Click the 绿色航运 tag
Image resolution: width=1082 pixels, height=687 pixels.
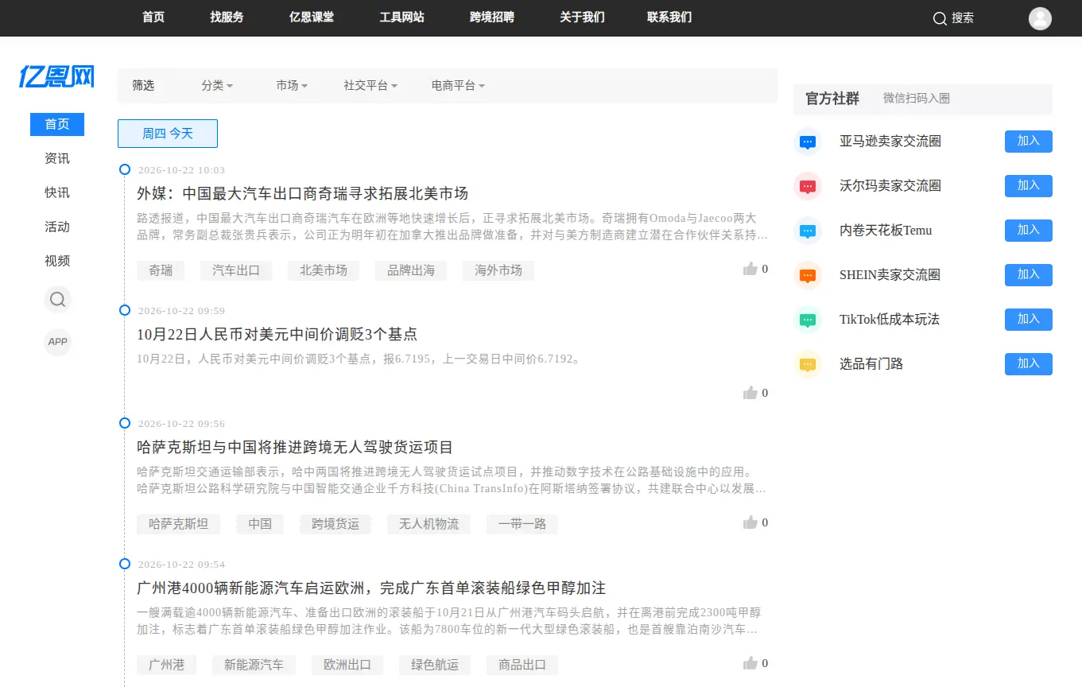435,665
